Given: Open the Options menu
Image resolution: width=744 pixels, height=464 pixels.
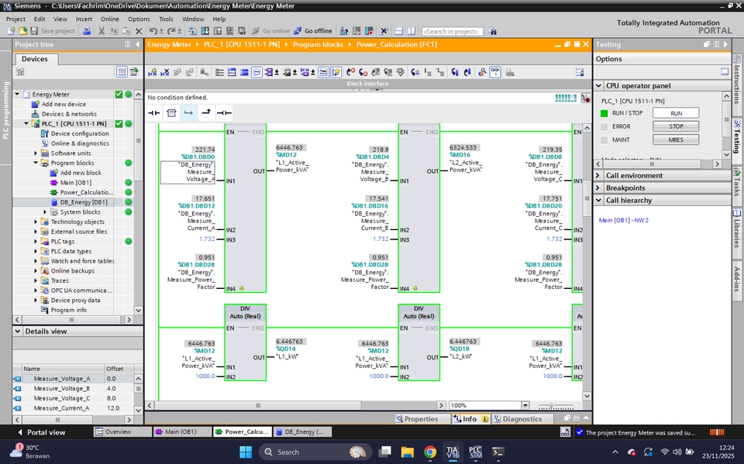Looking at the screenshot, I should (139, 19).
